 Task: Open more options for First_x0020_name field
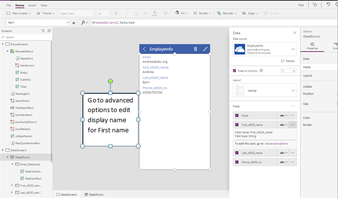(292, 125)
